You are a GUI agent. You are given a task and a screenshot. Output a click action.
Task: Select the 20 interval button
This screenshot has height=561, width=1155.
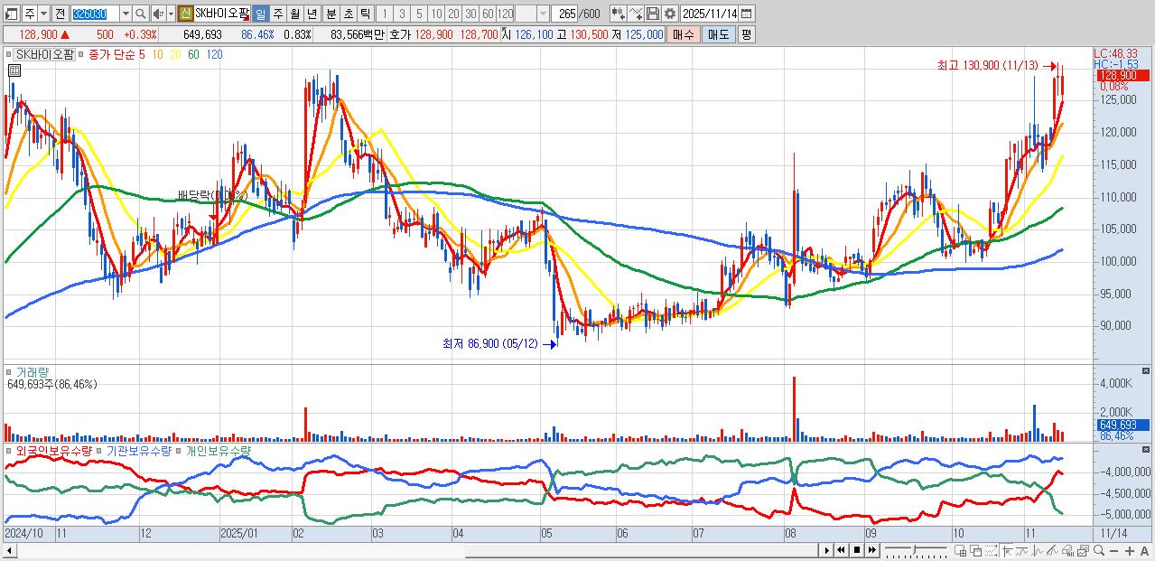tap(452, 14)
